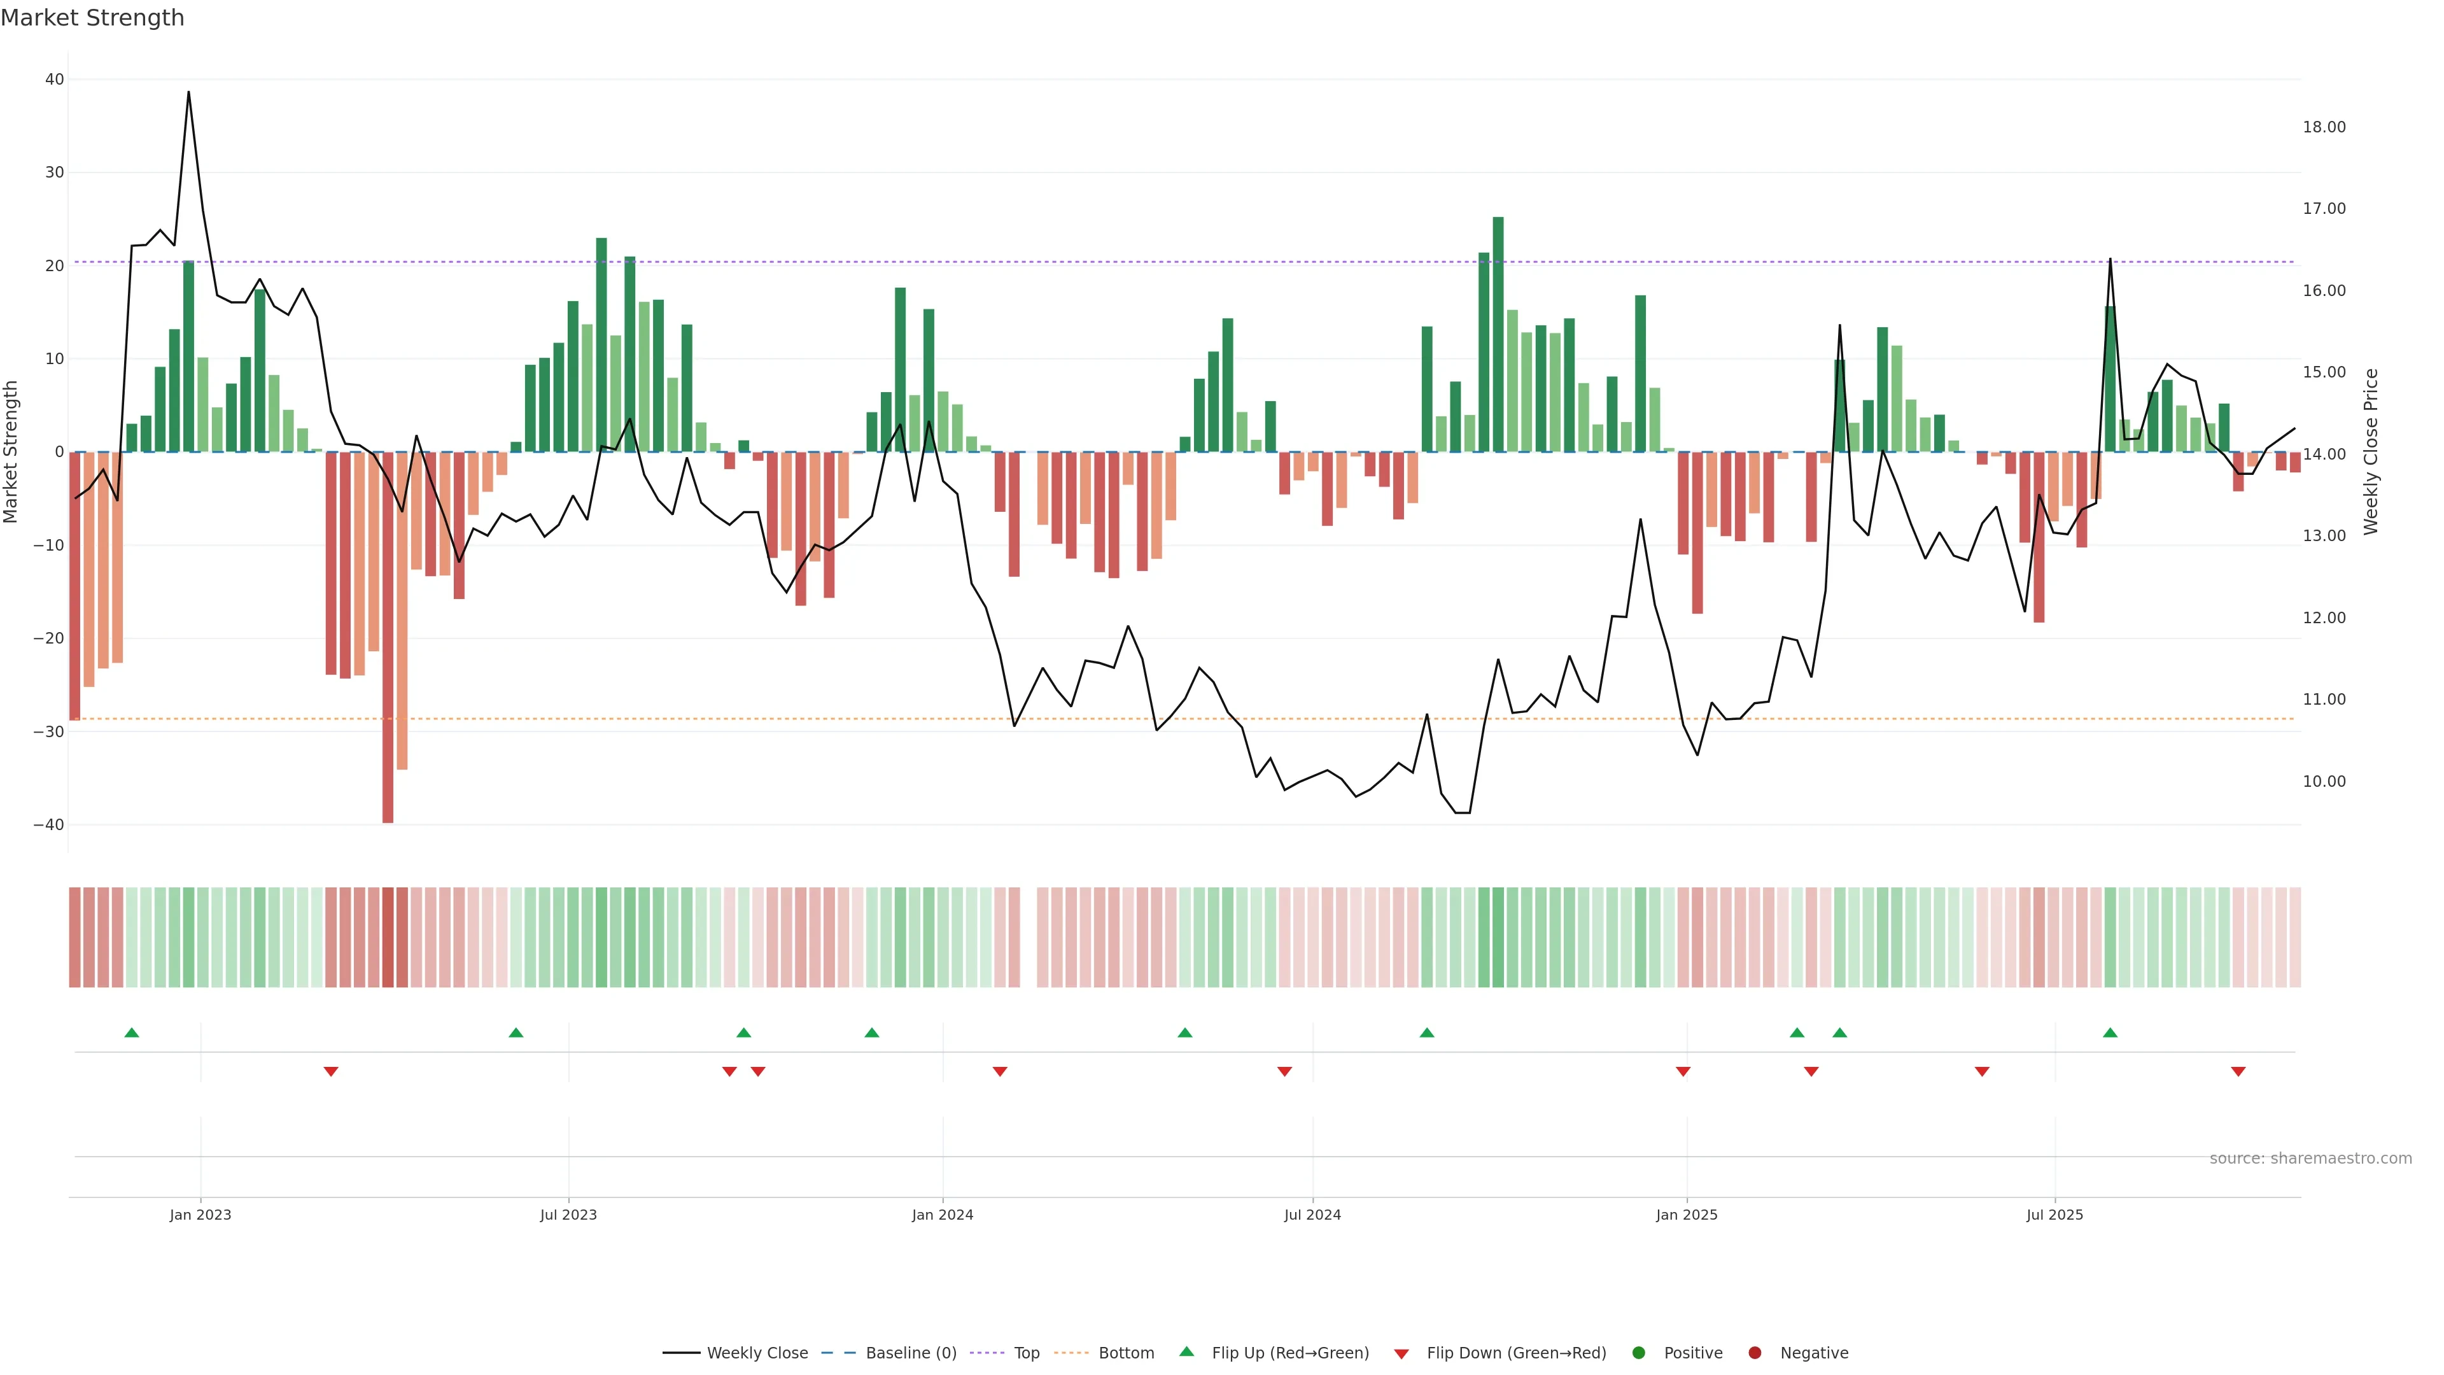Click the last flip-down marker after Jul 2025

2238,1071
